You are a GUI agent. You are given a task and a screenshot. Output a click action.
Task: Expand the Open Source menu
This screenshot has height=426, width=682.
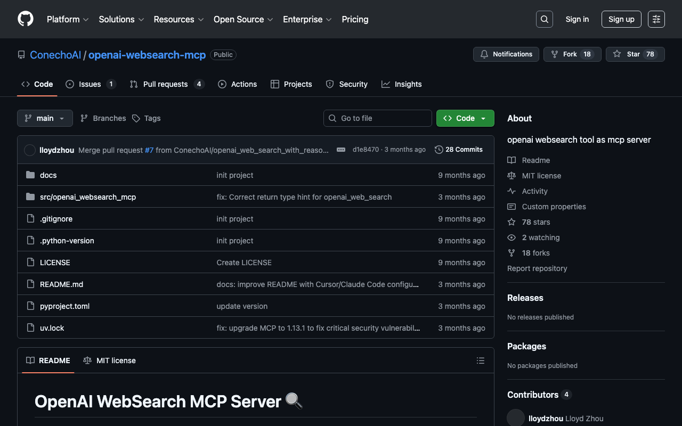[243, 19]
